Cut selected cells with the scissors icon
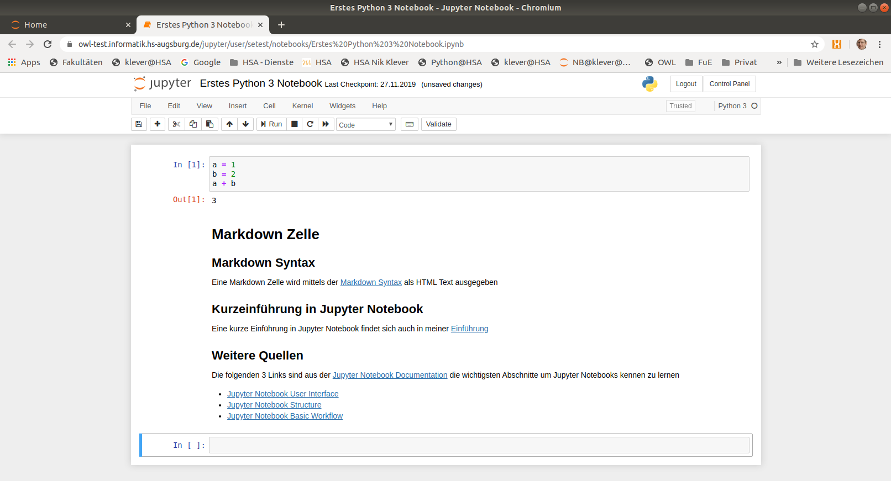This screenshot has height=481, width=891. pos(176,124)
